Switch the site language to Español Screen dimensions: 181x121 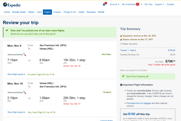(170, 4)
